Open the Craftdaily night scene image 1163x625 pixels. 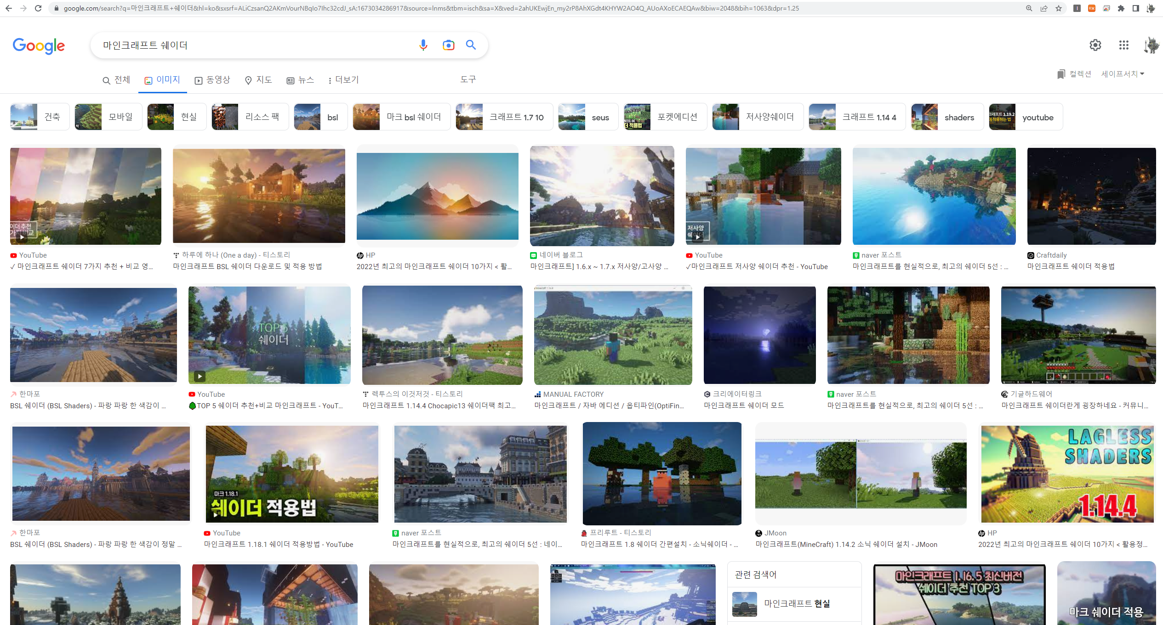(x=1091, y=196)
